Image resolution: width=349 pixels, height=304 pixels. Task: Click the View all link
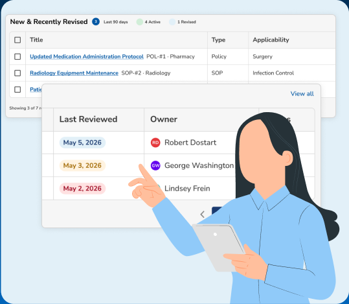click(302, 93)
